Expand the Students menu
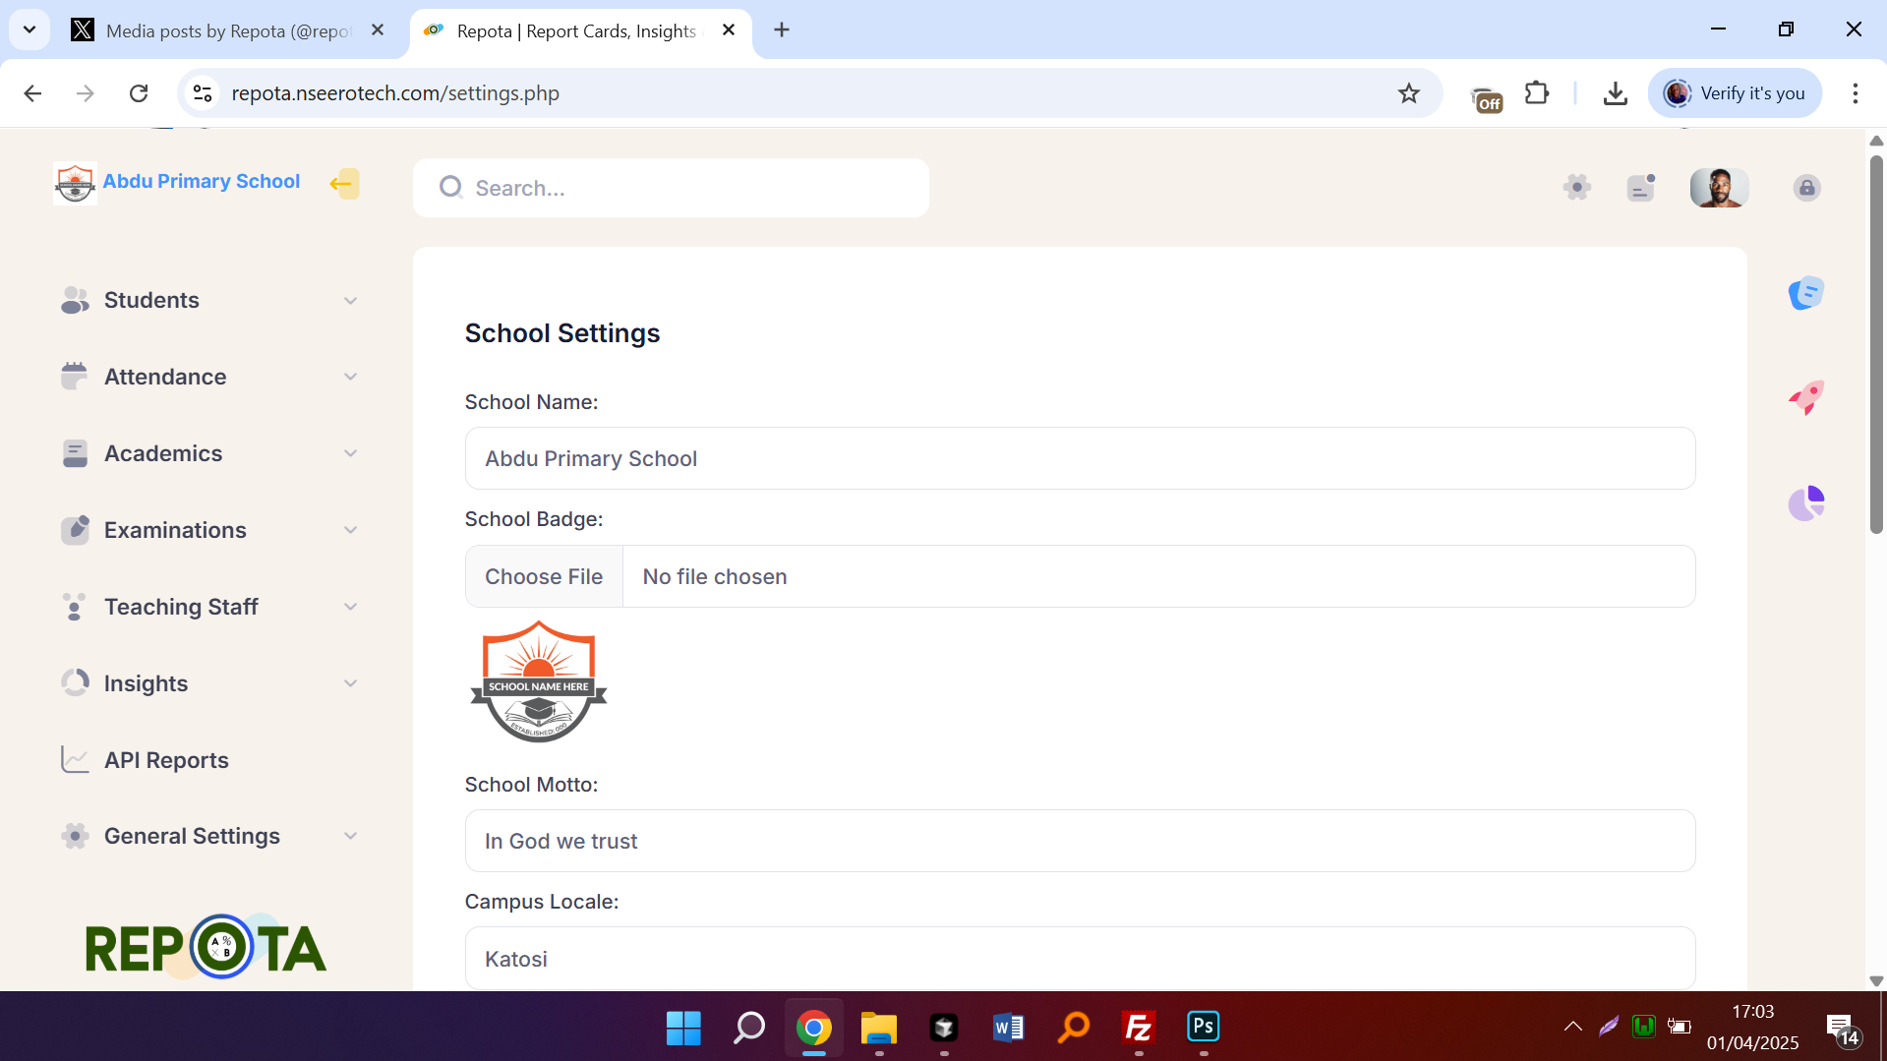 (x=208, y=300)
